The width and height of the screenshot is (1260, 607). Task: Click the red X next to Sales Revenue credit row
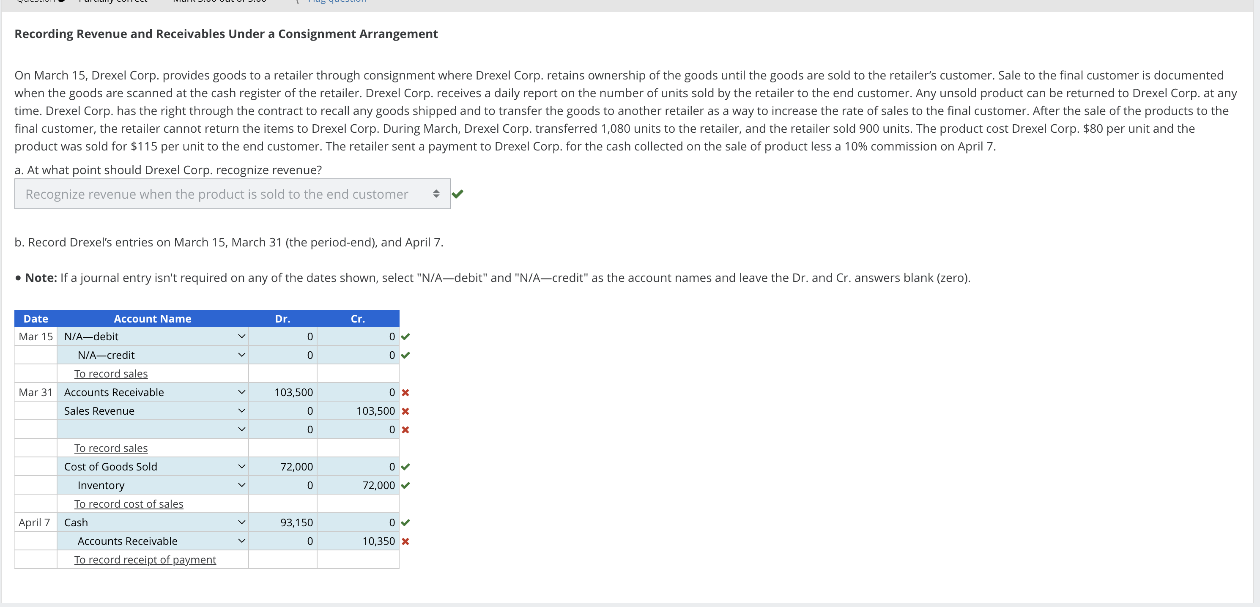[x=405, y=411]
